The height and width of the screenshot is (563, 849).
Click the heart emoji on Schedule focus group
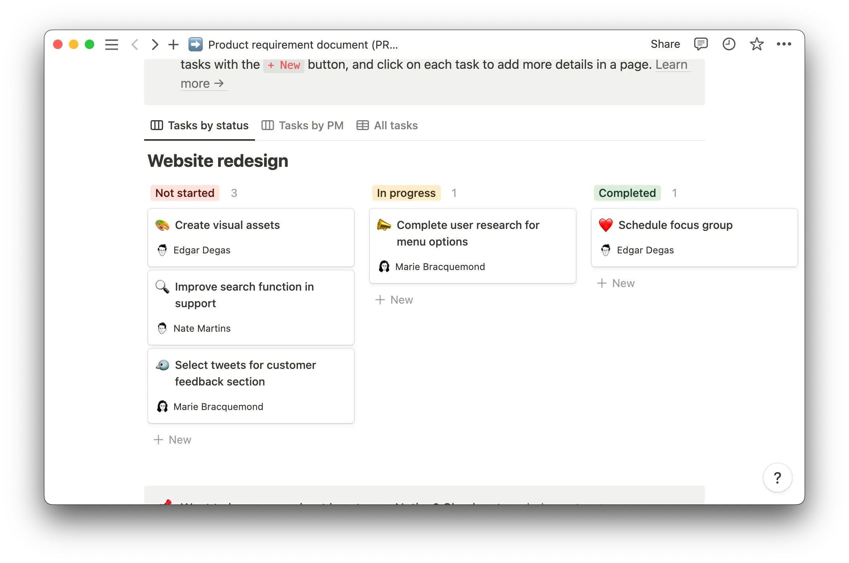[x=606, y=225]
